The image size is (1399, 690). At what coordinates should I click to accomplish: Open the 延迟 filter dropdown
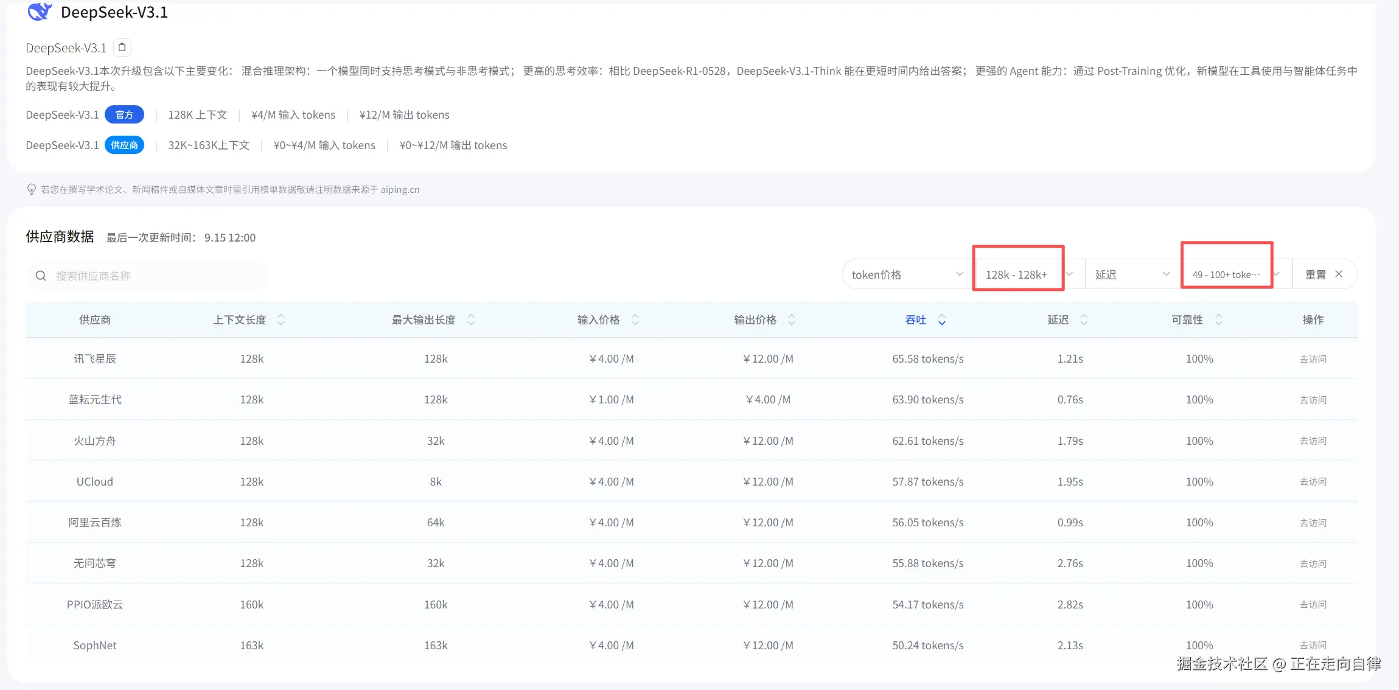(1132, 274)
